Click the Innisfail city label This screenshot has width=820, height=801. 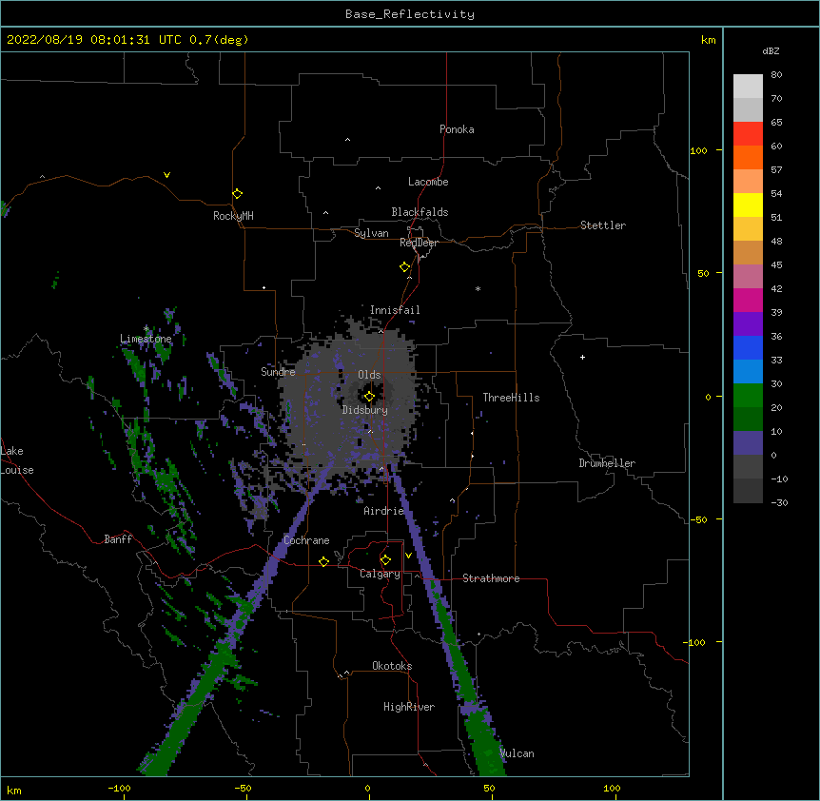point(395,310)
